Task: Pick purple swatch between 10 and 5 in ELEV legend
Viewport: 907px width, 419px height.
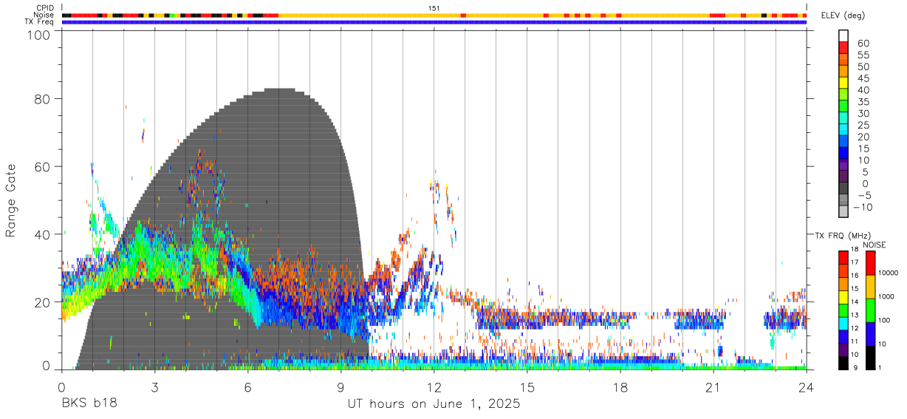Action: click(x=843, y=166)
